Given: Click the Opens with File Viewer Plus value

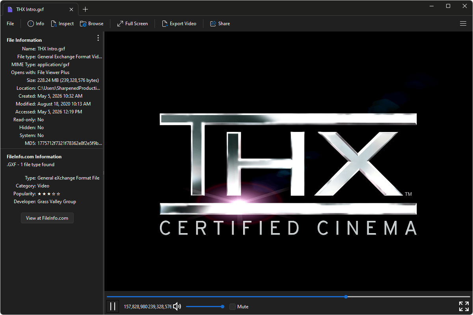Looking at the screenshot, I should (53, 72).
